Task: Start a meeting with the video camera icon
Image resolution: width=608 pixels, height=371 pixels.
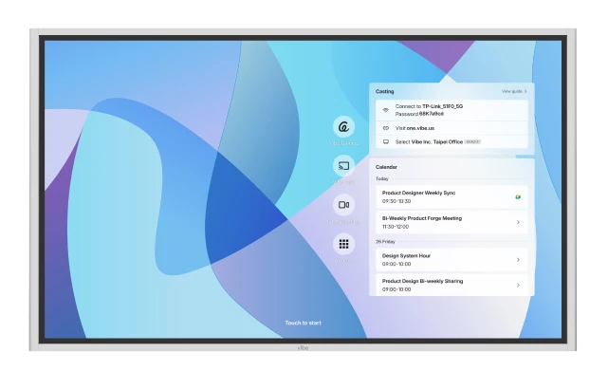Action: 343,205
